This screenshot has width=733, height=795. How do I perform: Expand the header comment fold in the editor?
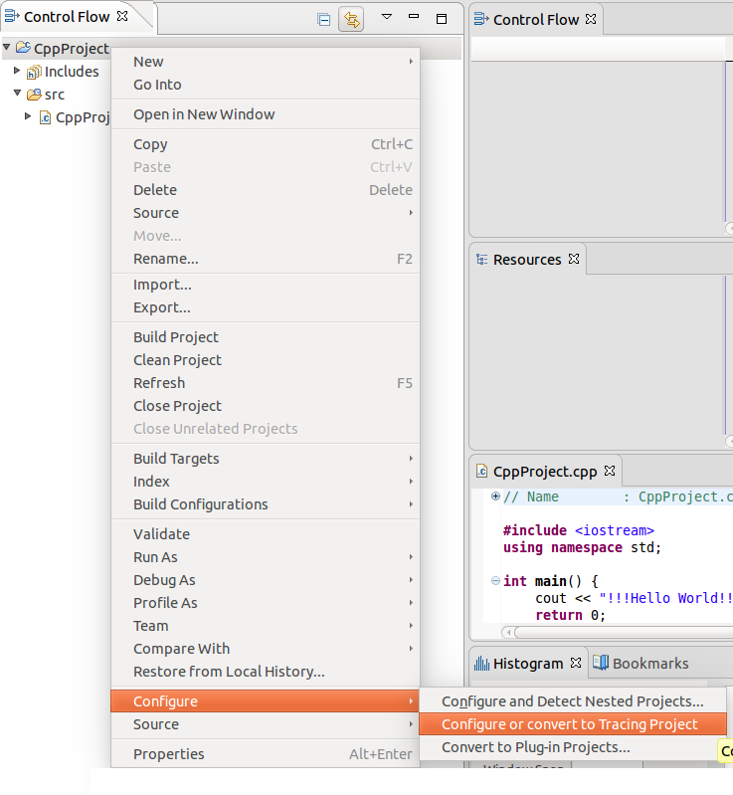pos(495,497)
